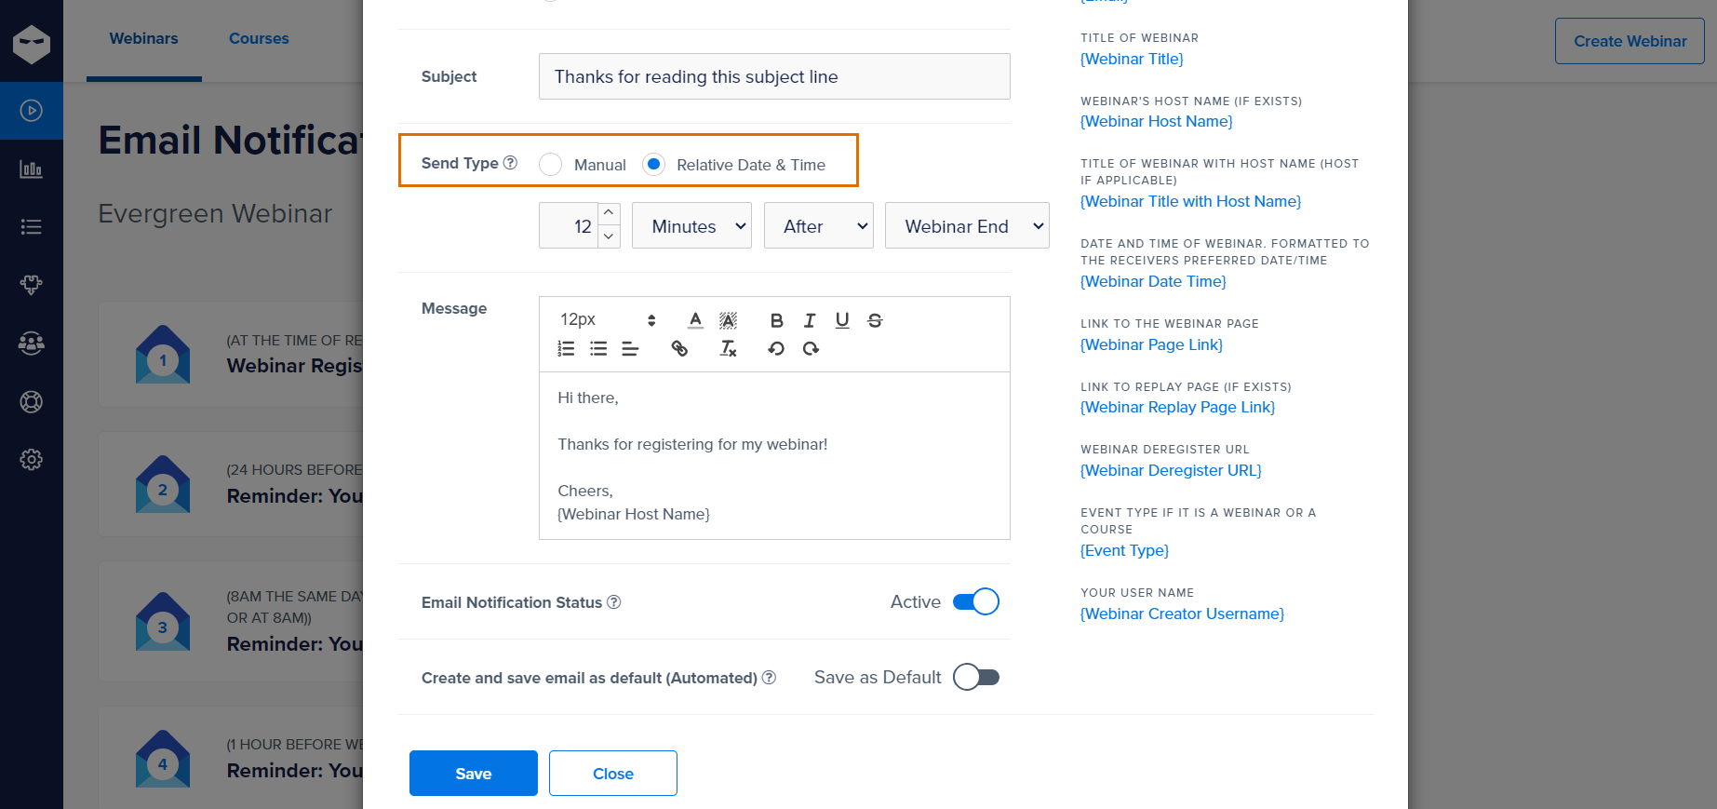The width and height of the screenshot is (1717, 809).
Task: Choose font color via the A icon
Action: click(695, 320)
